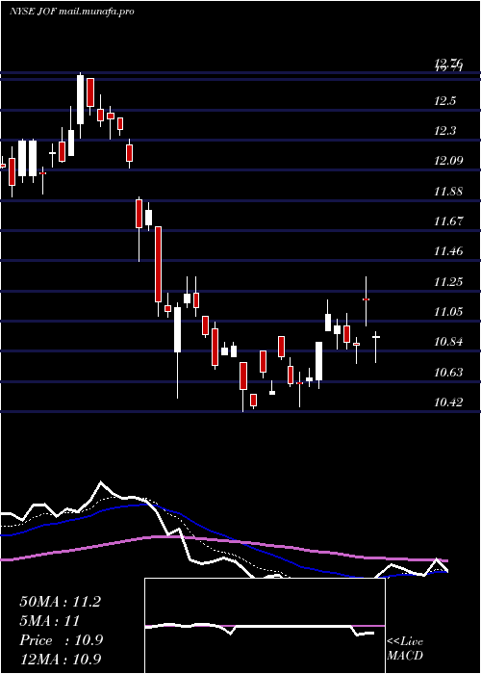
Task: Click the 12.5 price axis label
Action: [444, 101]
